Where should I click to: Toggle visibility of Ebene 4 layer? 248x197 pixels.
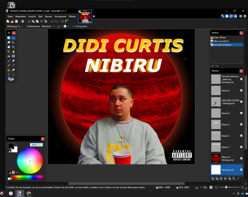(x=241, y=136)
